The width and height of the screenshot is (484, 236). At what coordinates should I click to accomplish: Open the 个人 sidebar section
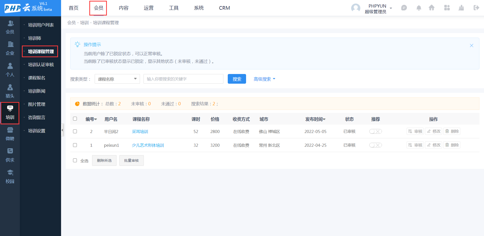(10, 70)
